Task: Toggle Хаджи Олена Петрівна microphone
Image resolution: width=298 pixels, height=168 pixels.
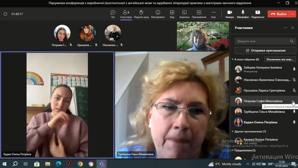Action: [294, 122]
